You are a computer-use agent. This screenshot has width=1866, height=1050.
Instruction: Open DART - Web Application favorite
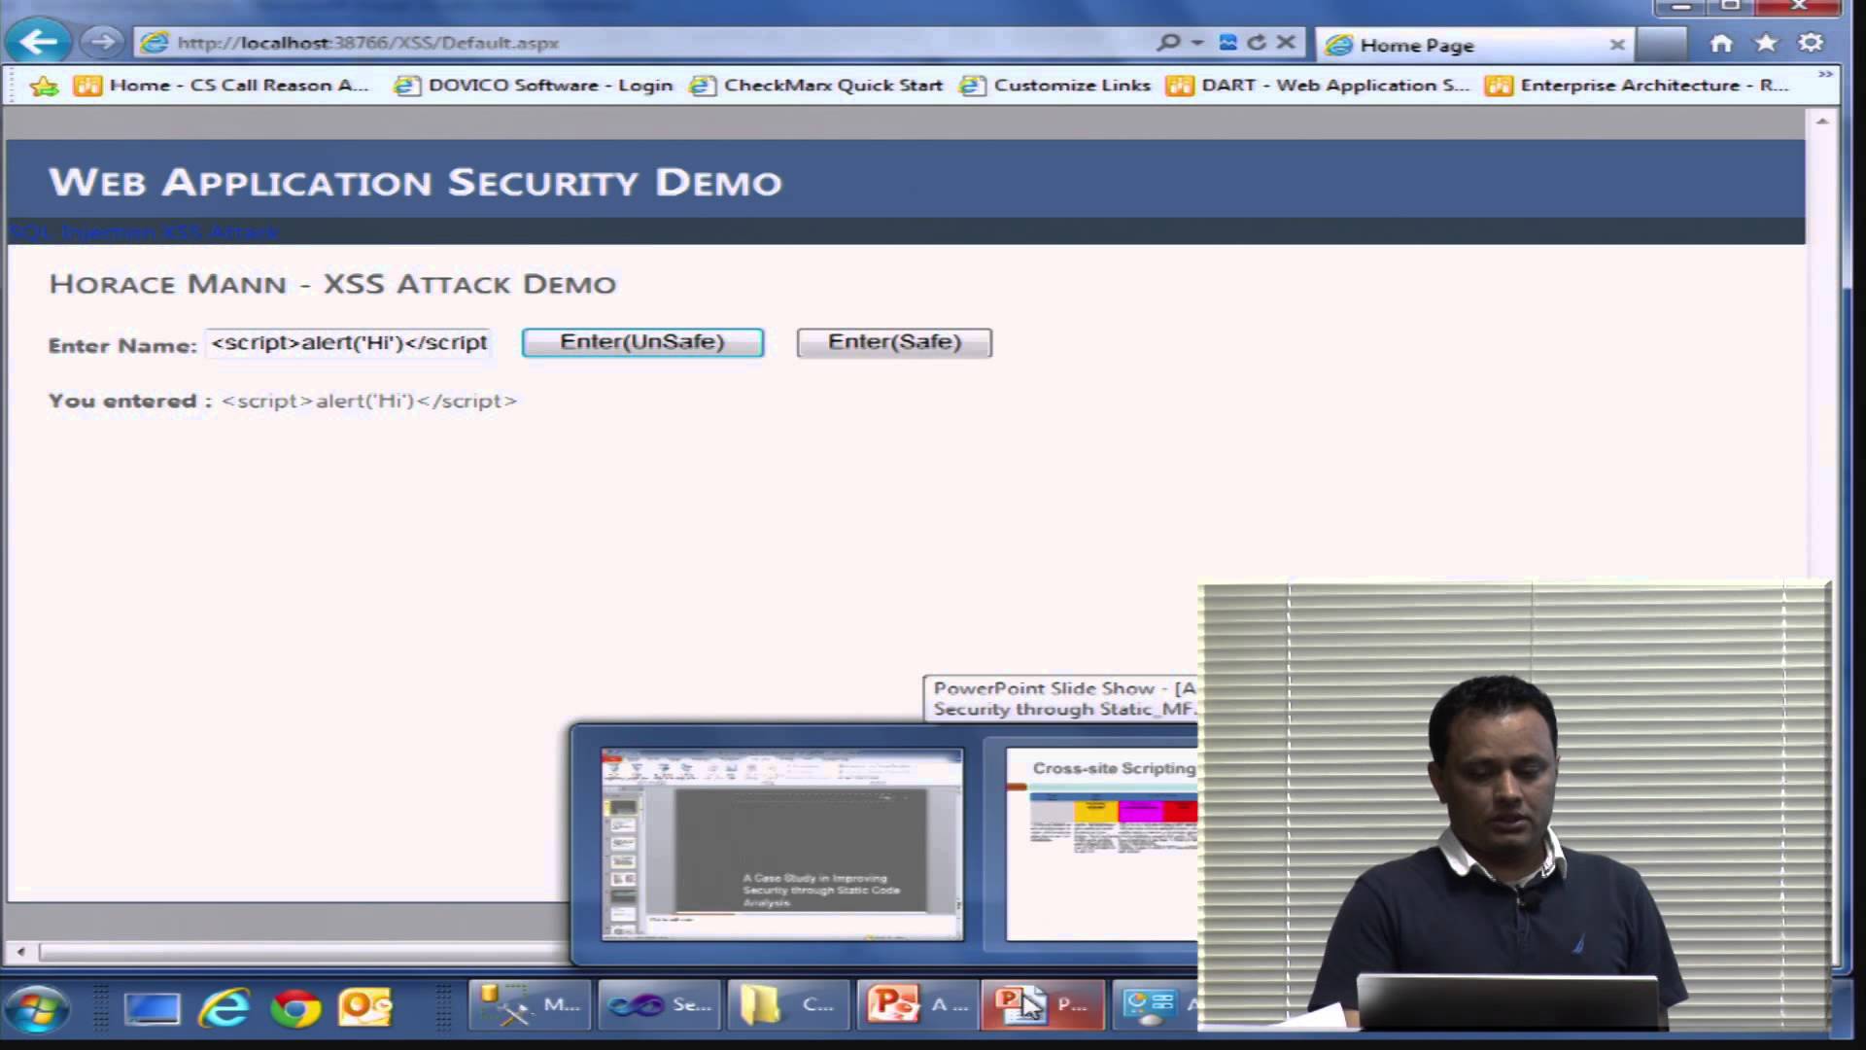pyautogui.click(x=1318, y=86)
